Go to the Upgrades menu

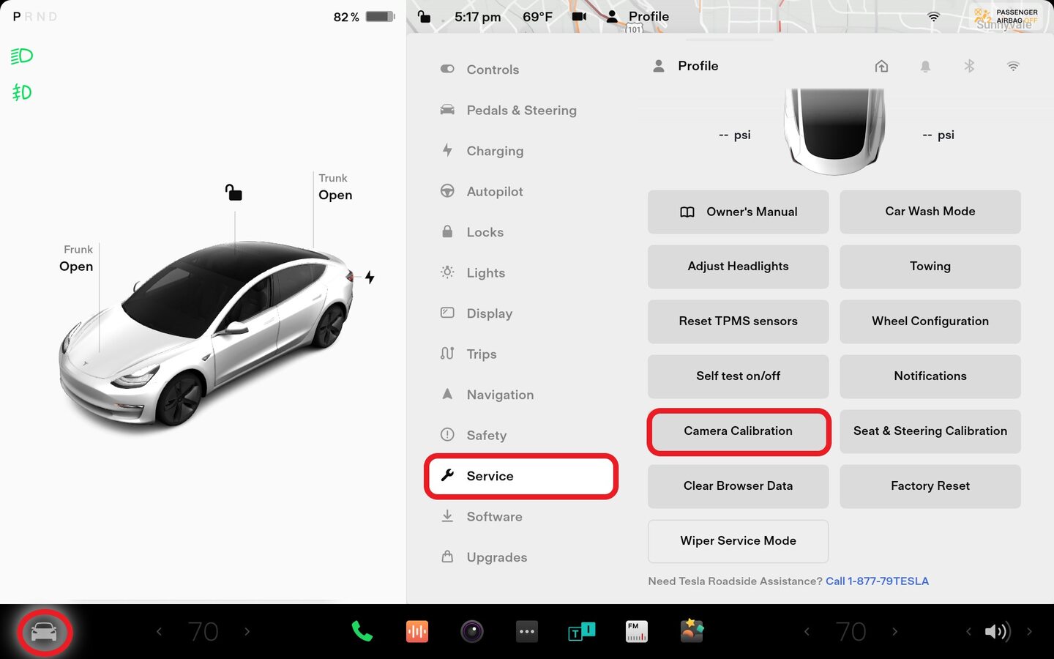click(x=521, y=557)
